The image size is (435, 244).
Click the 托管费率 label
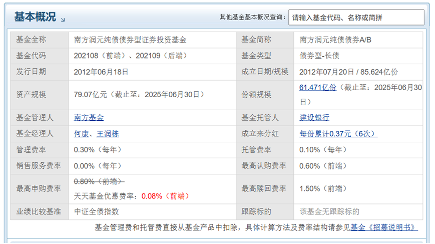[x=256, y=150]
